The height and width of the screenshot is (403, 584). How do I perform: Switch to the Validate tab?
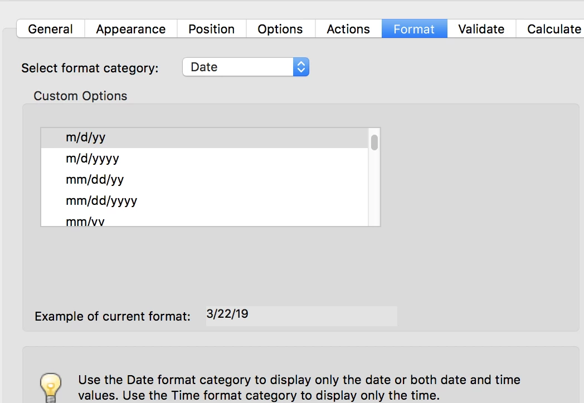pos(481,29)
